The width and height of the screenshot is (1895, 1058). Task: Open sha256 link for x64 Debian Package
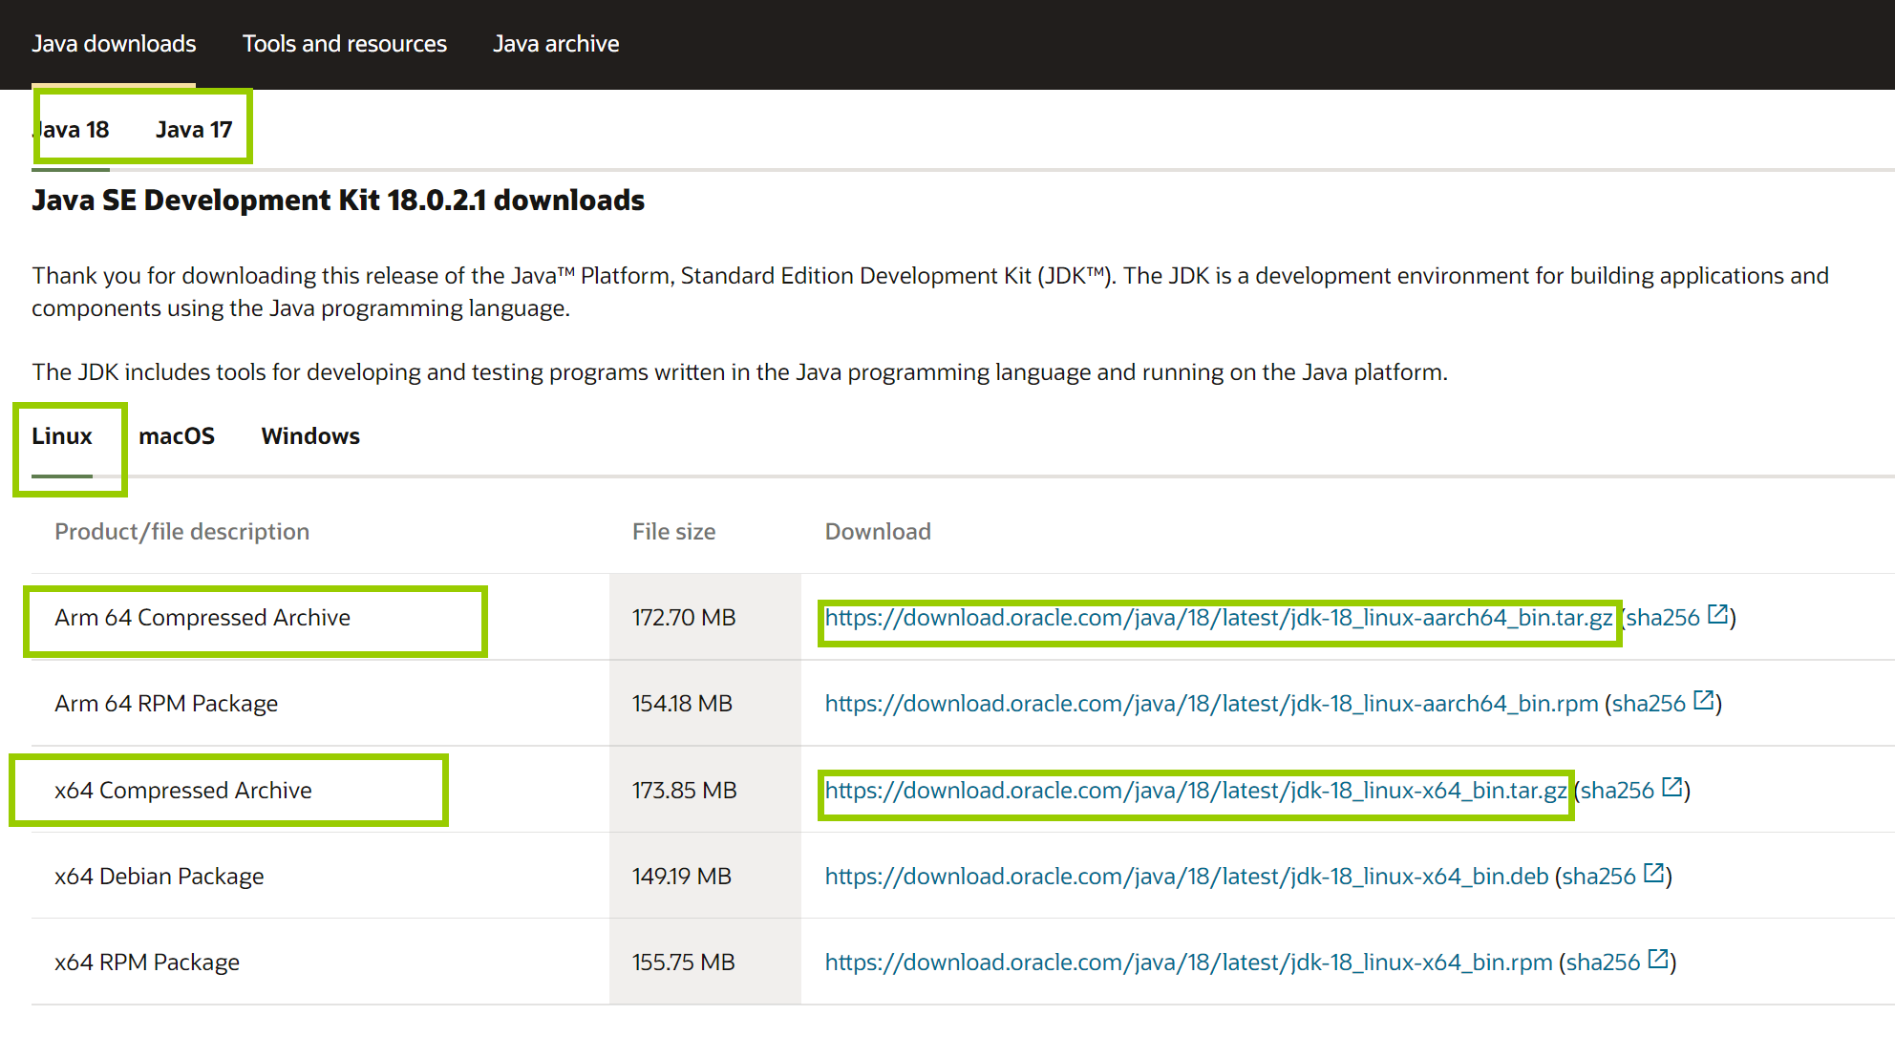pos(1599,877)
